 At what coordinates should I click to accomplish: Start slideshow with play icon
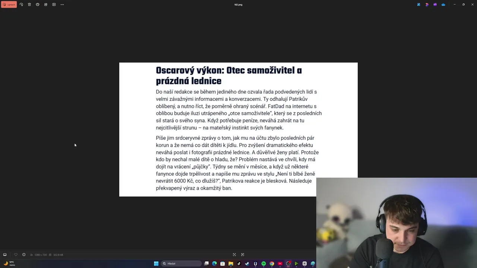tap(54, 4)
